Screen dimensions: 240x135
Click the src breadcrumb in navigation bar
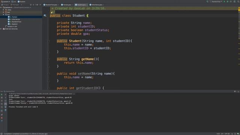click(14, 1)
